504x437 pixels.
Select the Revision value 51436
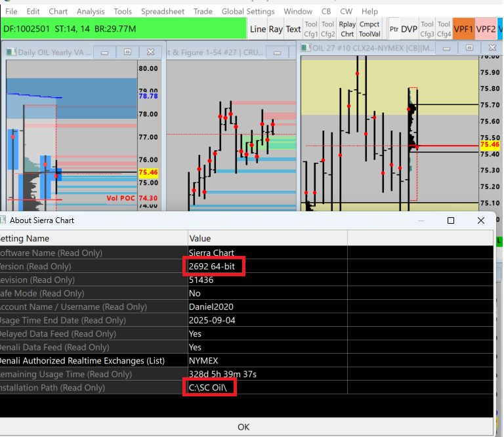201,280
